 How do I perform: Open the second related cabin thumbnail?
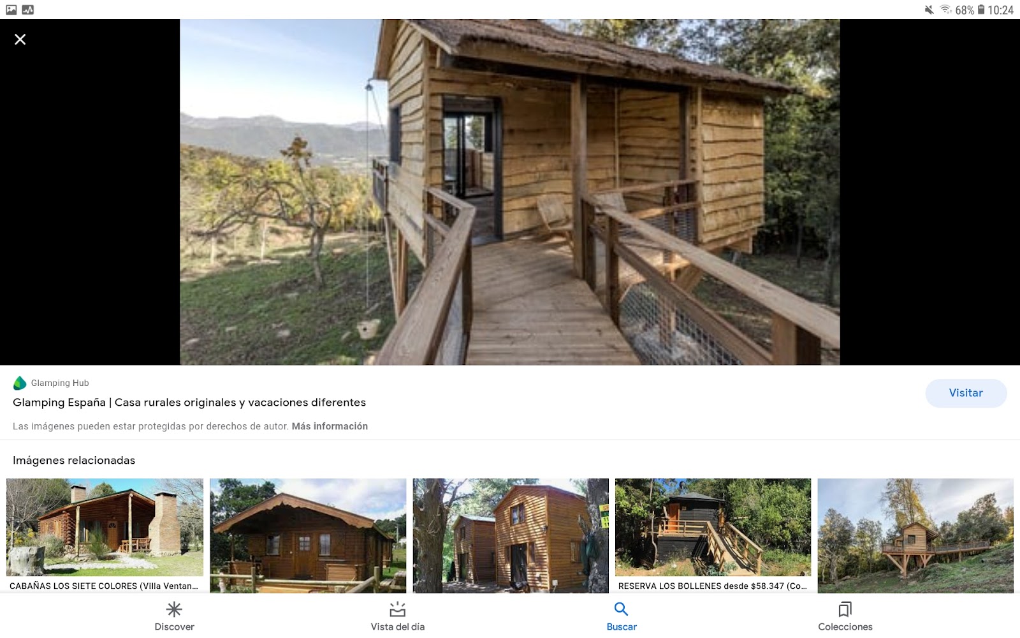click(308, 535)
